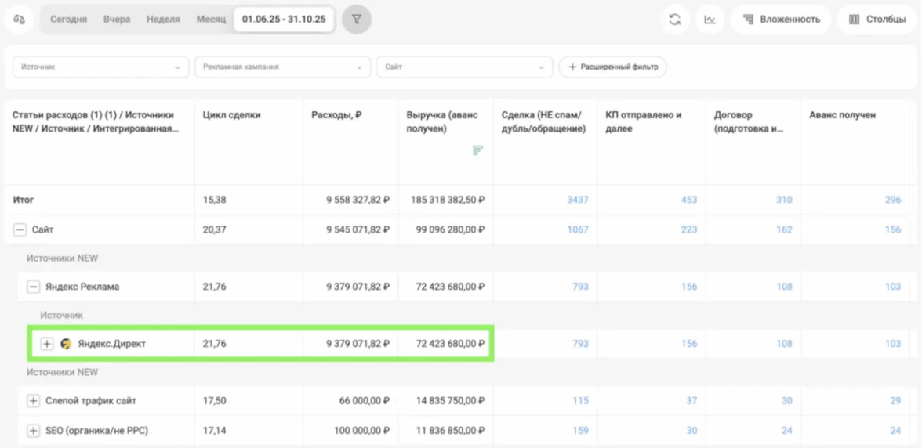
Task: Open the Сайт dropdown filter
Action: pos(464,67)
